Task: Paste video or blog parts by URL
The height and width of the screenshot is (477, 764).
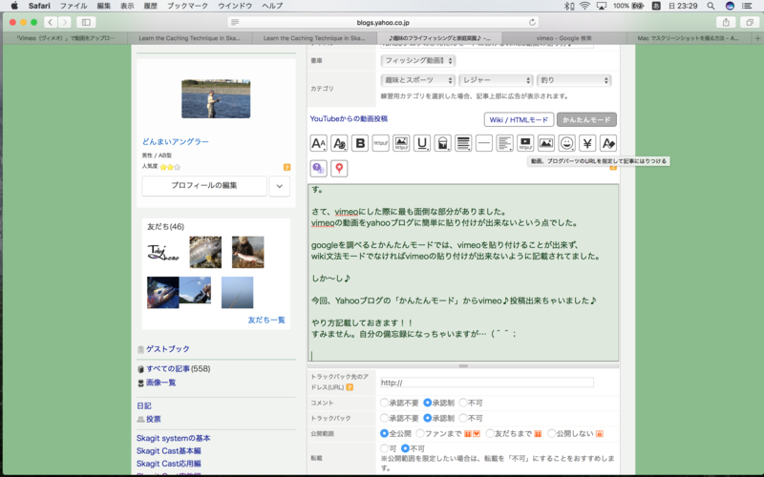Action: [525, 143]
